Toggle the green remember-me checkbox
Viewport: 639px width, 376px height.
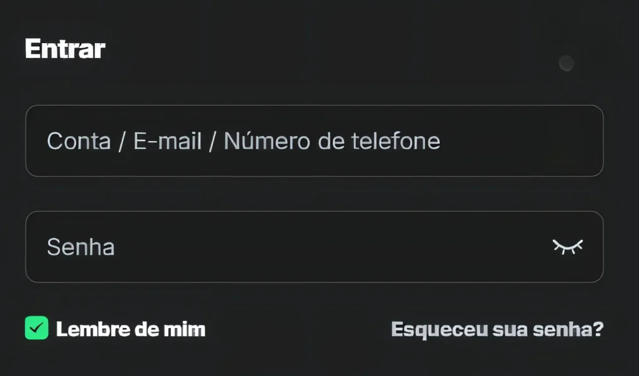point(37,328)
